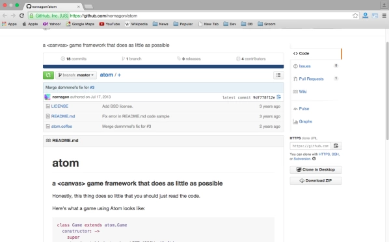This screenshot has height=242, width=389.
Task: Open commit hash 9df778f12e
Action: (x=264, y=97)
